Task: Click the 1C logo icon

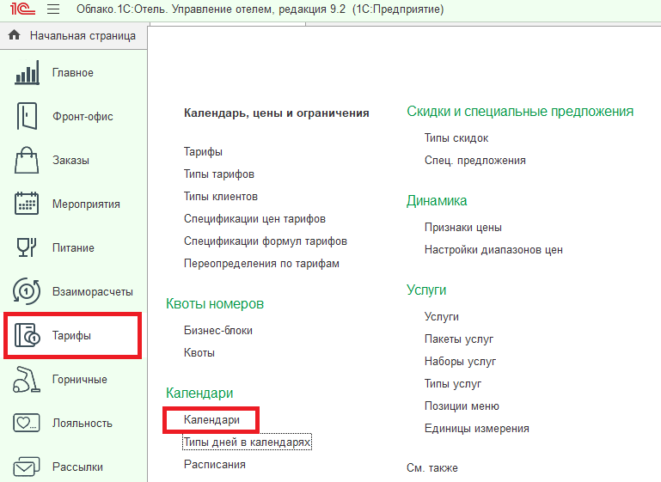Action: click(x=22, y=9)
